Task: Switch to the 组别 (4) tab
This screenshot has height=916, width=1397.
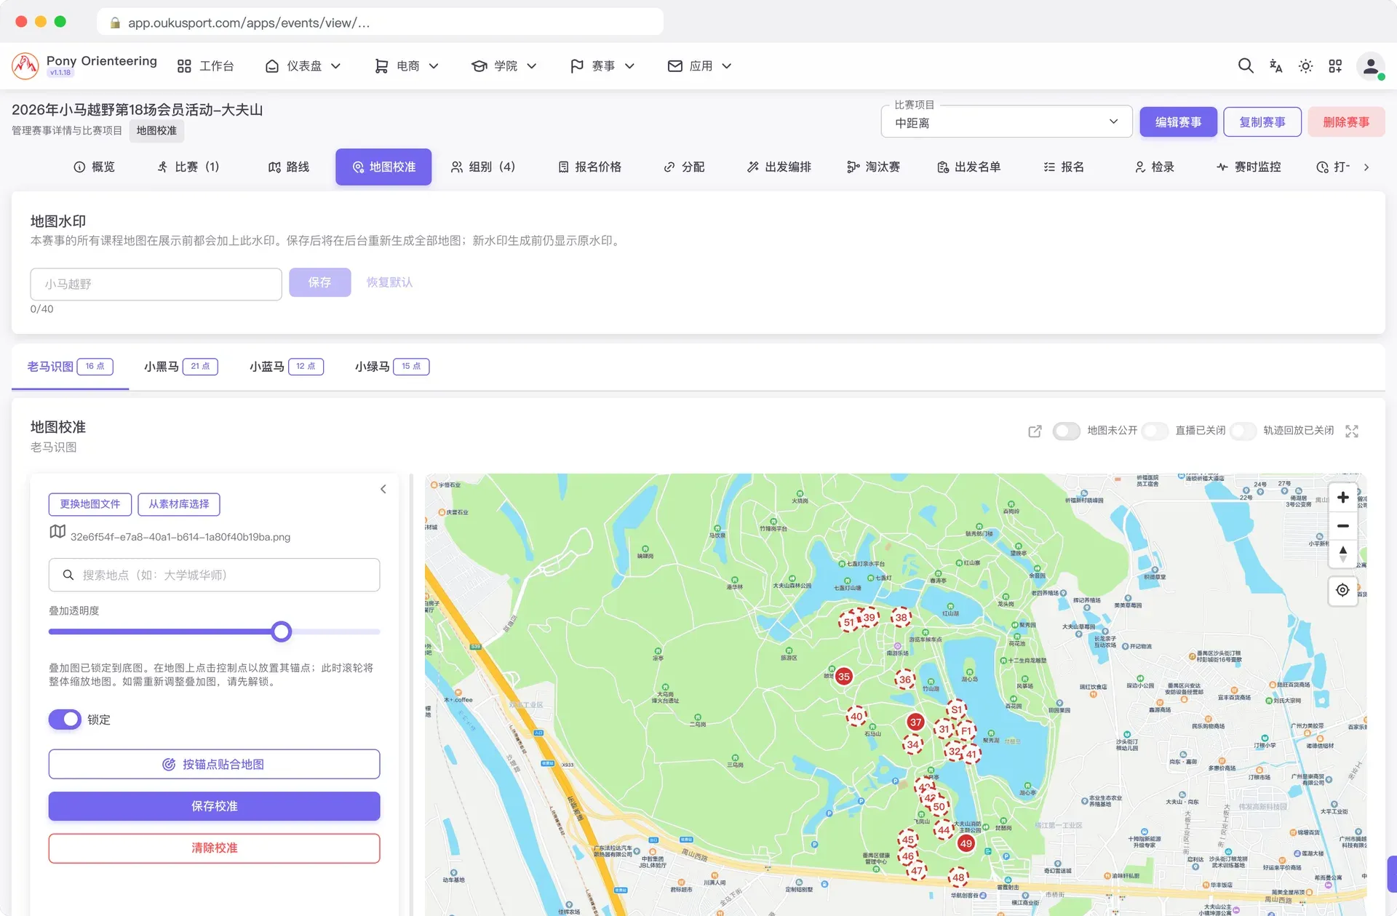Action: 483,167
